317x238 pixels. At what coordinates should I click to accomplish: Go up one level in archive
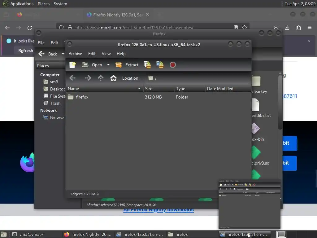101,78
